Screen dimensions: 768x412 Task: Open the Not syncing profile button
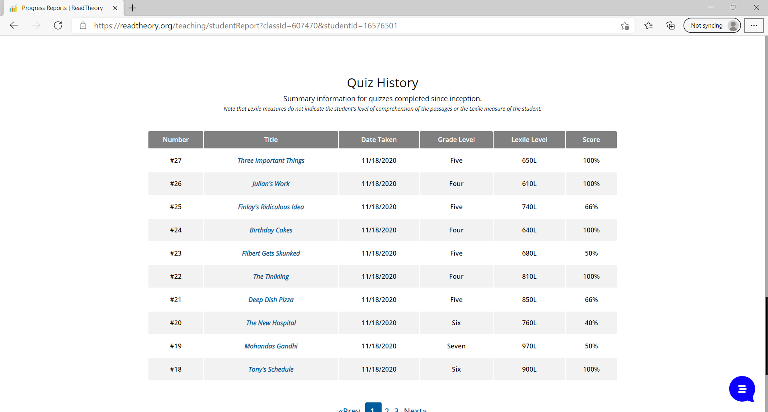point(712,26)
